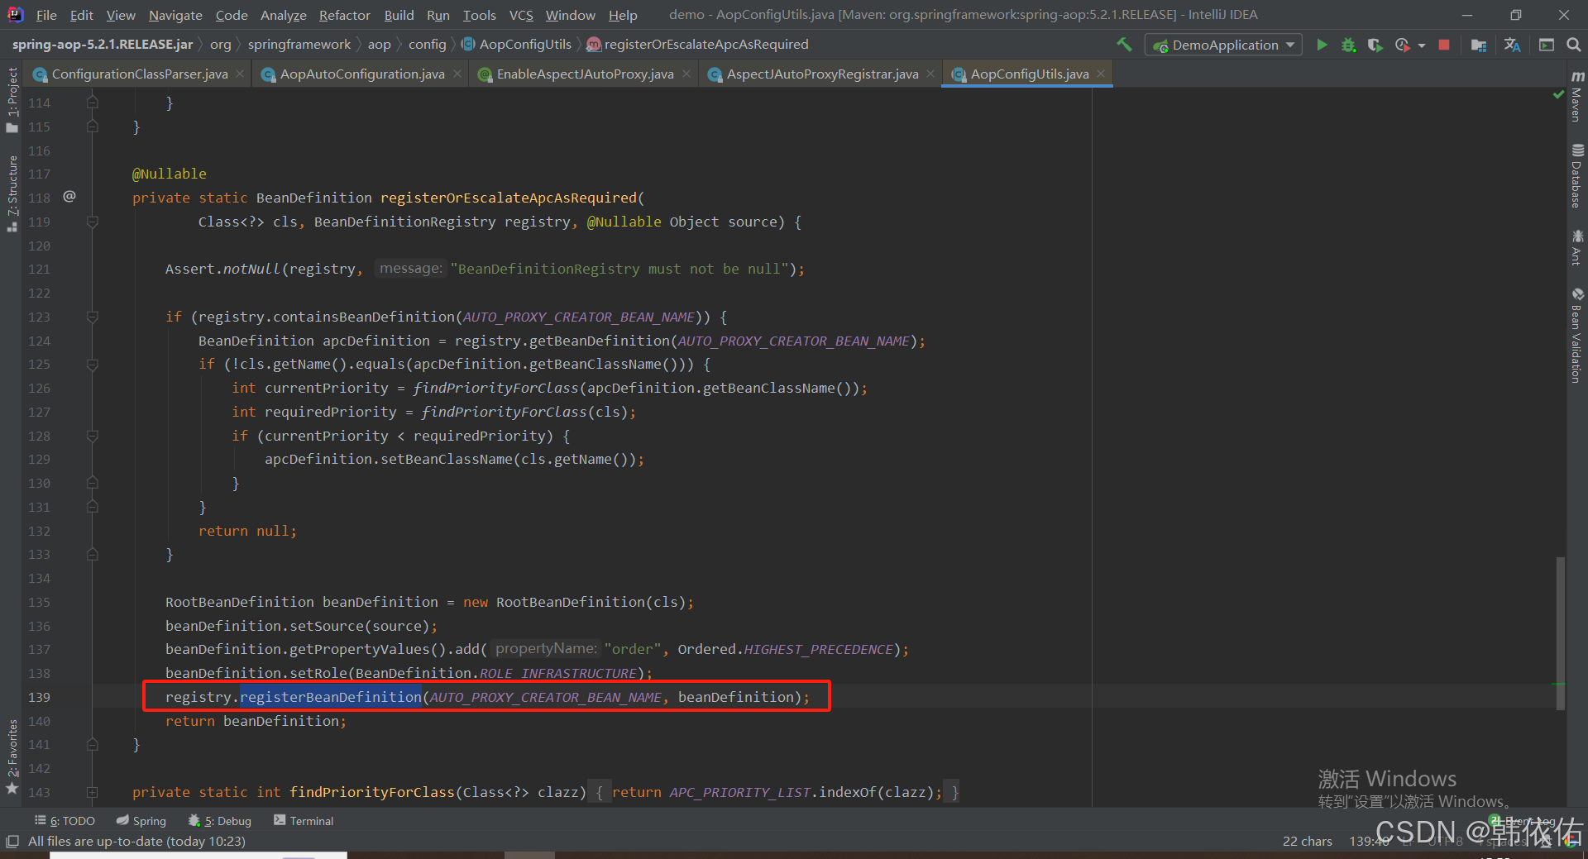Screen dimensions: 1588x859
Task: Click the tool window quick-access icon in status bar
Action: click(x=12, y=841)
